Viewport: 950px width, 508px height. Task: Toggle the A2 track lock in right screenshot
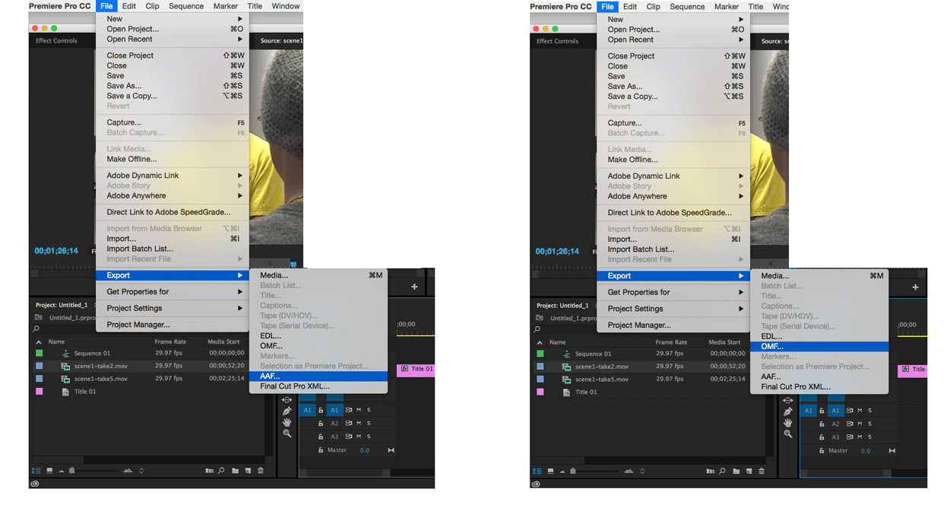[822, 424]
